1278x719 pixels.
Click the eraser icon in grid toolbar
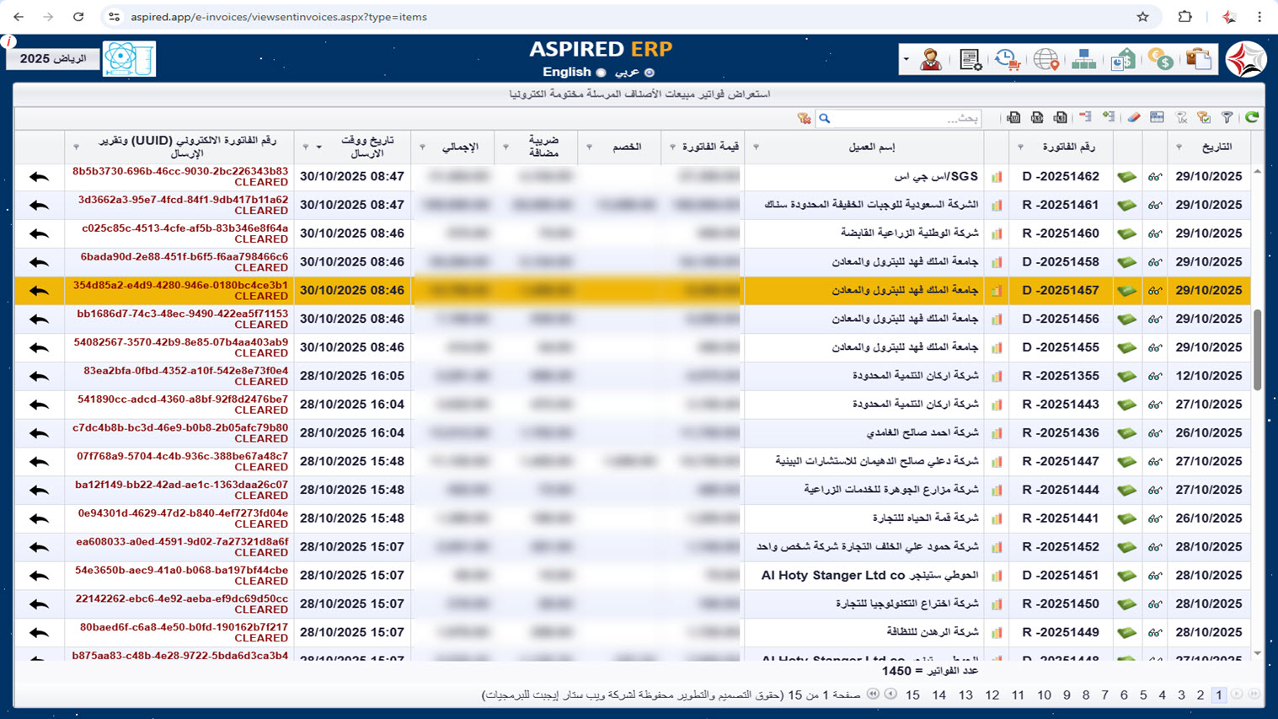coord(1134,118)
